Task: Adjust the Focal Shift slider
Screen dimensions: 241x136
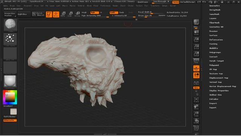Action: pyautogui.click(x=151, y=12)
